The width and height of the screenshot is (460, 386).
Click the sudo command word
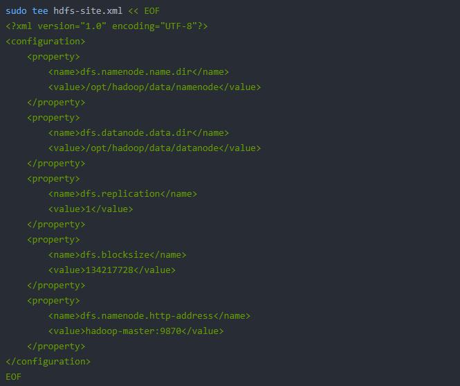click(x=17, y=11)
